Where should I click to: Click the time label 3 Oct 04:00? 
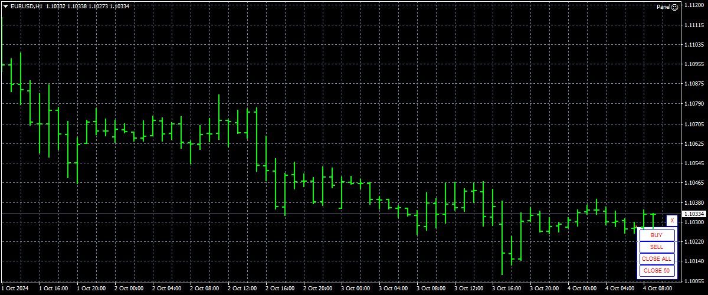click(393, 289)
